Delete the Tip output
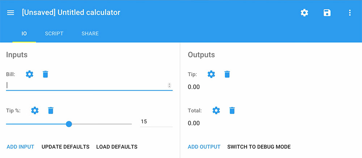Image resolution: width=362 pixels, height=158 pixels. click(227, 74)
